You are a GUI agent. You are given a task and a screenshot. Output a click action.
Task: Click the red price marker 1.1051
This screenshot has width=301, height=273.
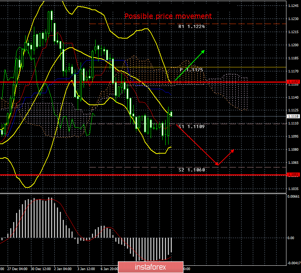(x=294, y=175)
